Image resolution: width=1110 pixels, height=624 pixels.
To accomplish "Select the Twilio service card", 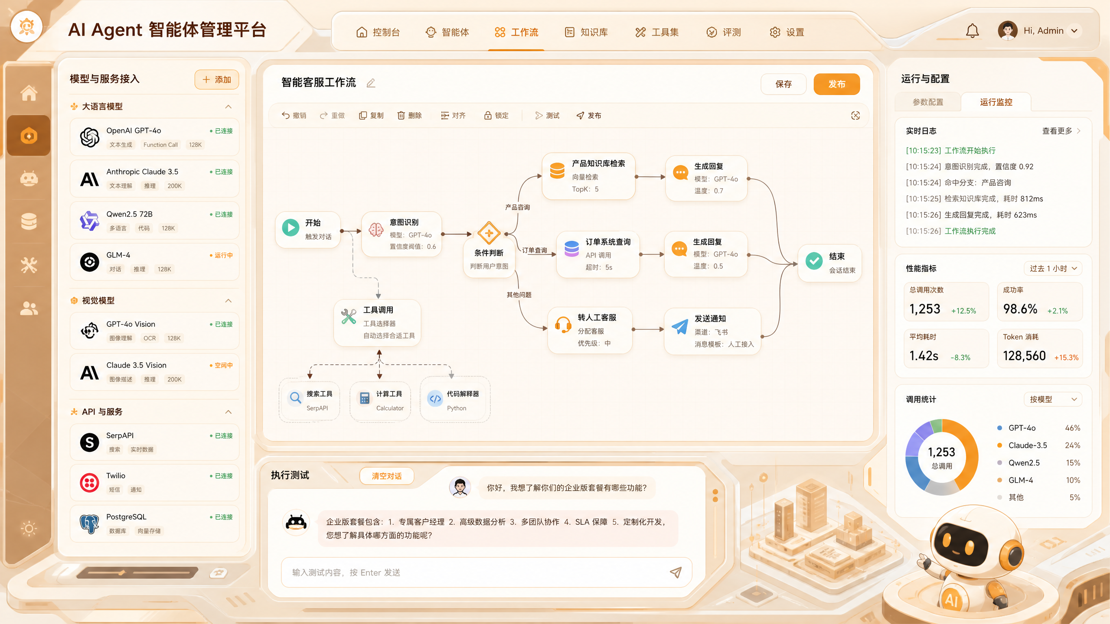I will point(154,482).
